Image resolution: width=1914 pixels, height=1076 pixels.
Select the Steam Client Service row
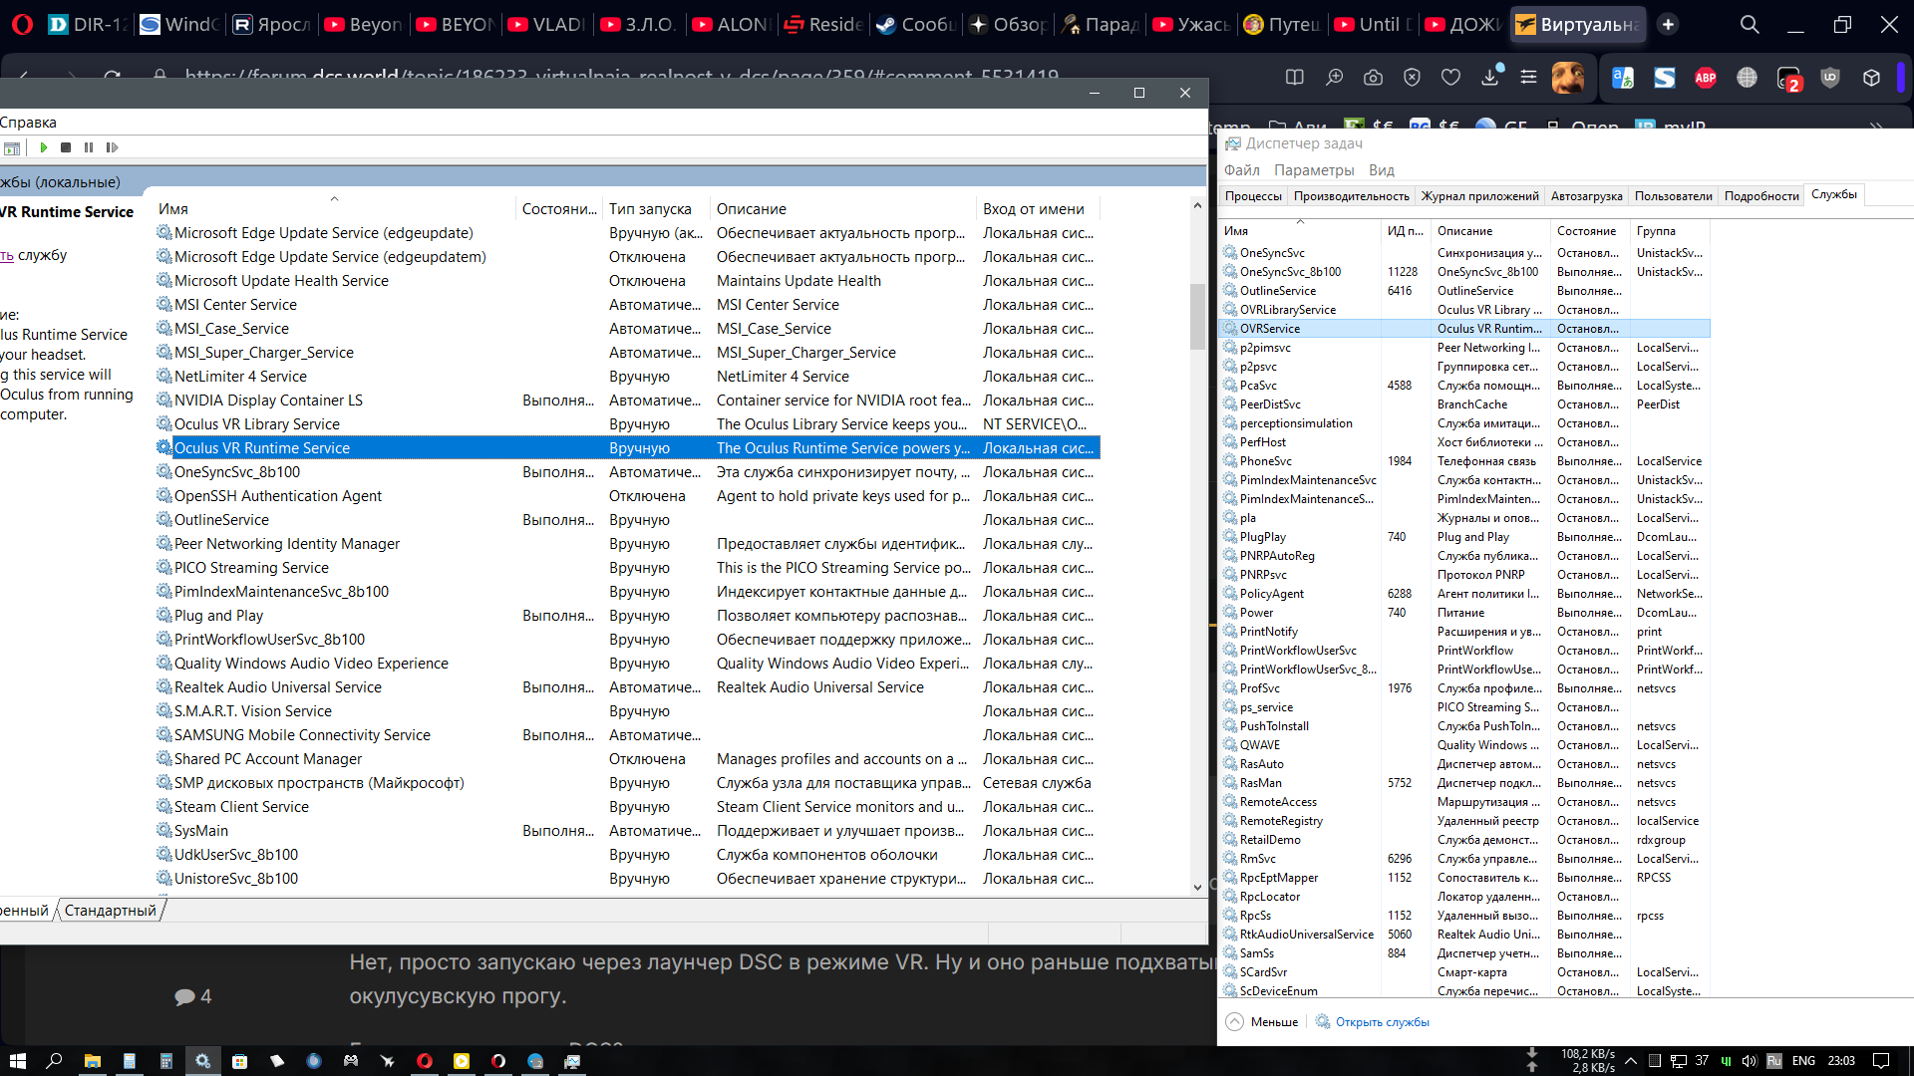[627, 807]
